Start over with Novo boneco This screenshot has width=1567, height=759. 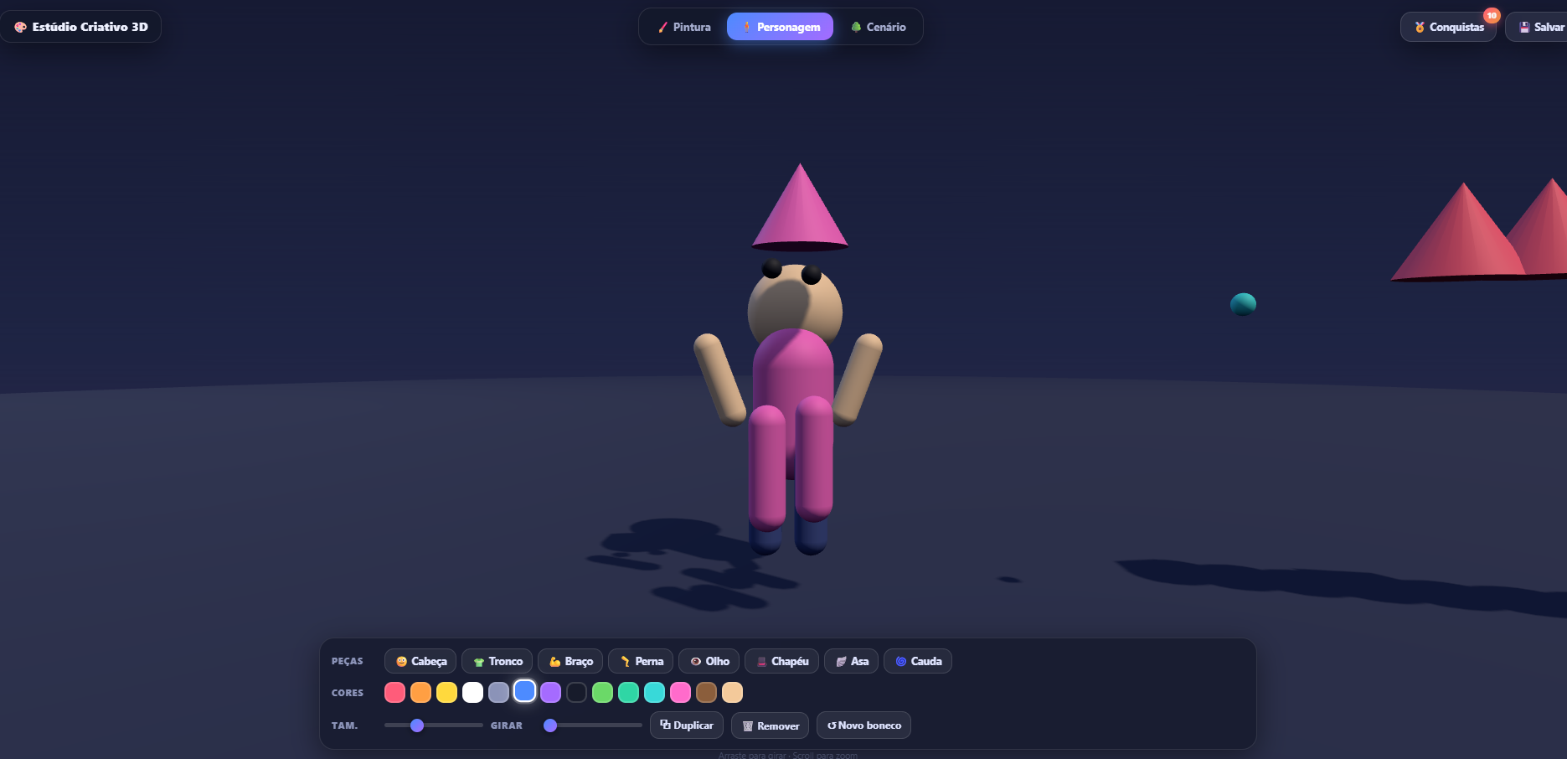[x=863, y=725]
